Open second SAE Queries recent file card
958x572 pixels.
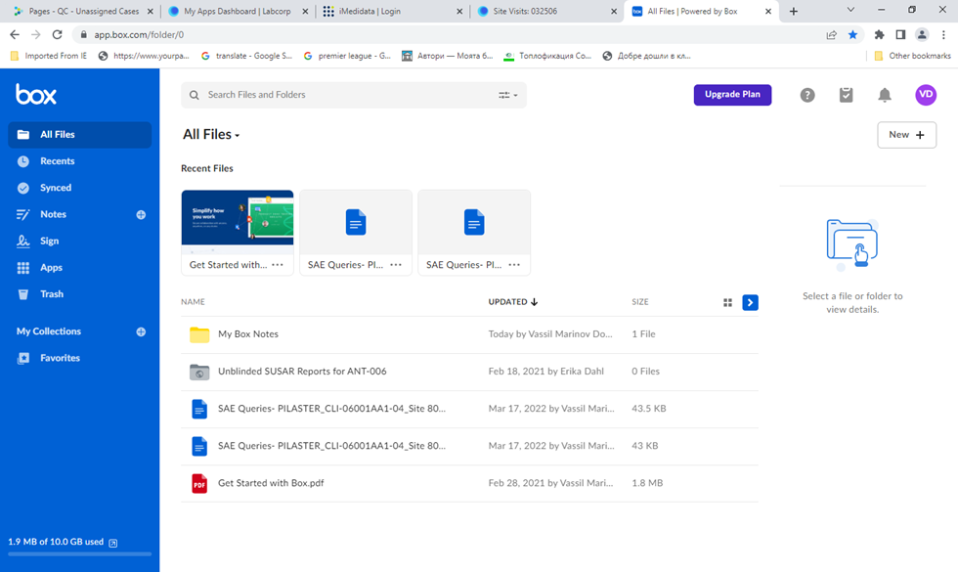coord(474,233)
